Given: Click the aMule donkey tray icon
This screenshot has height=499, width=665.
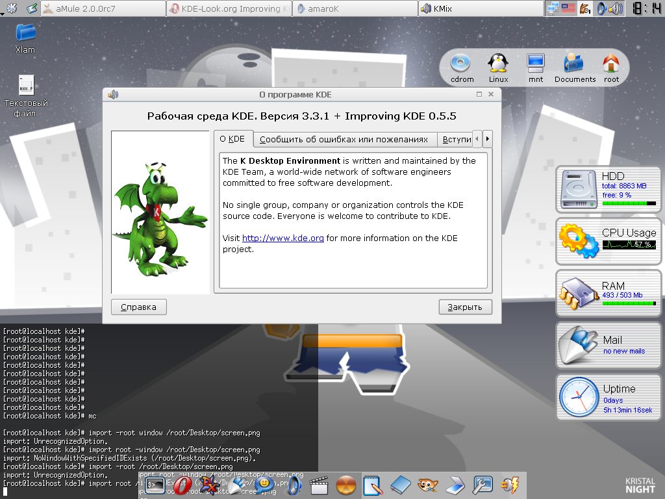Looking at the screenshot, I should [x=585, y=8].
